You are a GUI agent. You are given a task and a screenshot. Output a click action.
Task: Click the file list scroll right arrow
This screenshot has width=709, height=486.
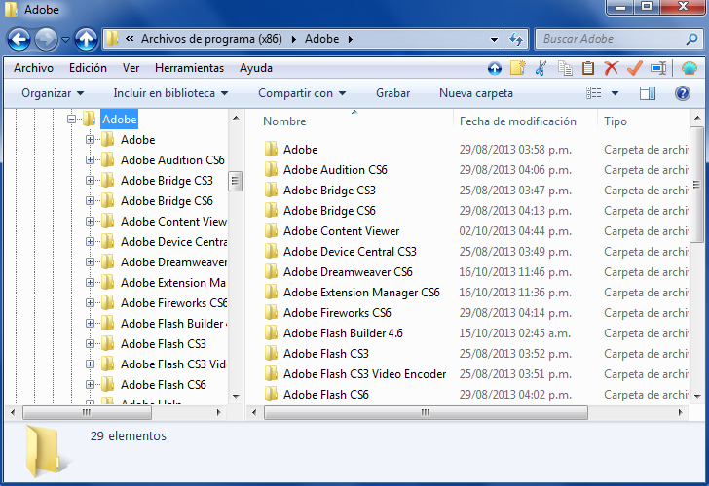pos(681,412)
